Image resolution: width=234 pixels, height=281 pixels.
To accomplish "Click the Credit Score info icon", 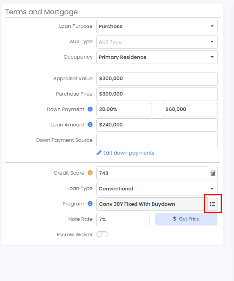I will 90,173.
